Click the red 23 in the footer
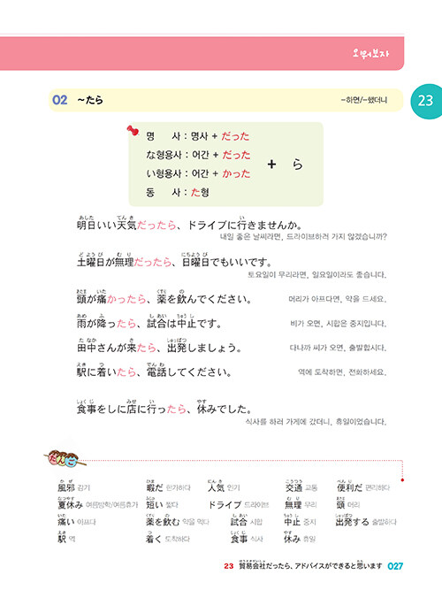Image resolution: width=442 pixels, height=590 pixels. [x=229, y=566]
